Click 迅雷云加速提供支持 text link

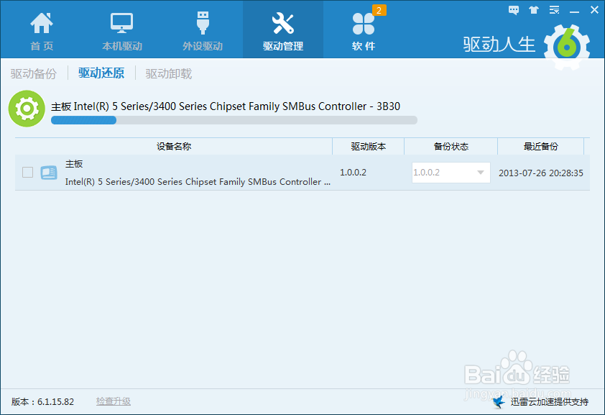[550, 402]
